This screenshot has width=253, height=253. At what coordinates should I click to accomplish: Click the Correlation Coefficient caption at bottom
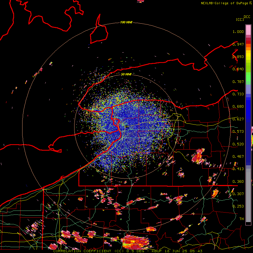tap(128, 251)
